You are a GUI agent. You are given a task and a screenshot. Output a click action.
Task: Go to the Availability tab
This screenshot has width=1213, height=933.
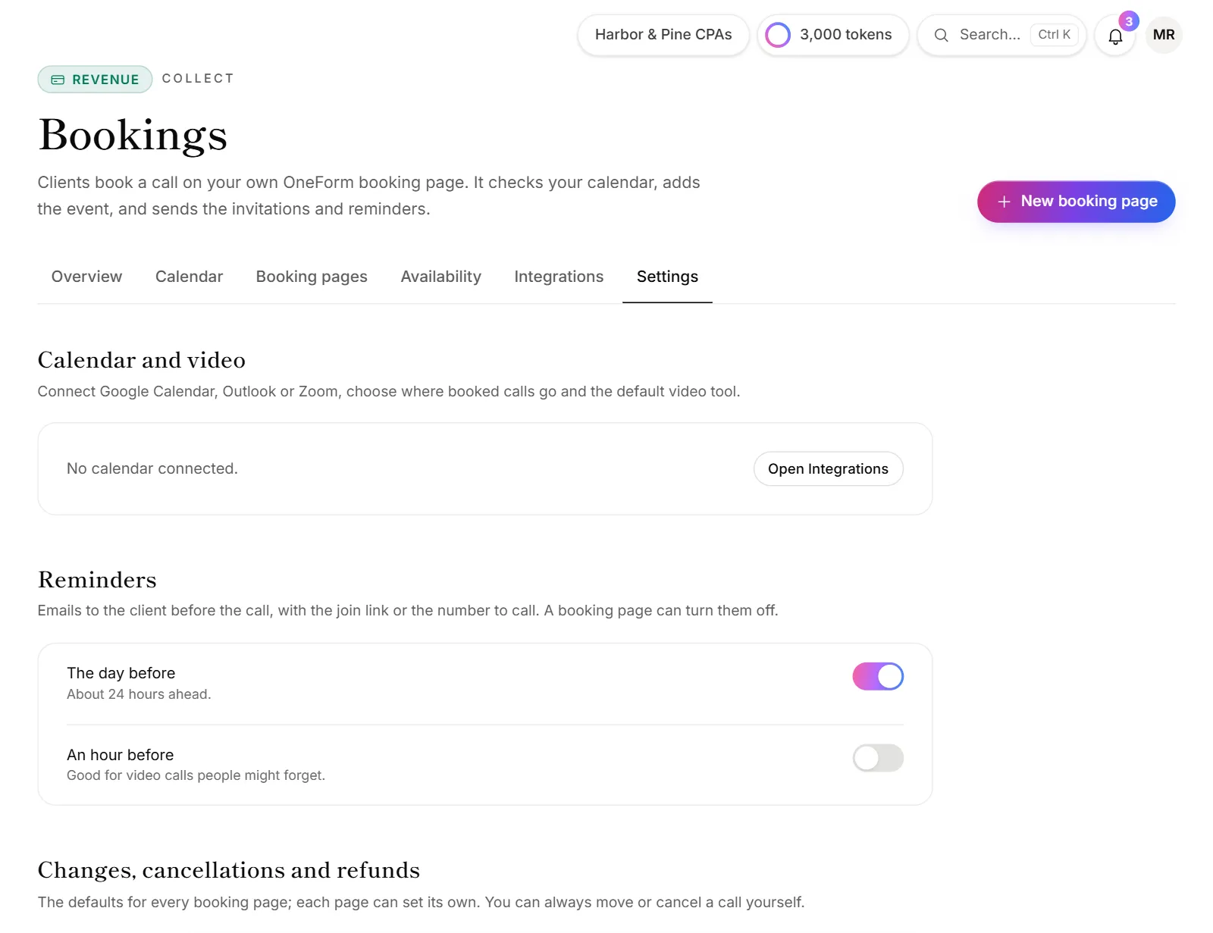pos(440,277)
